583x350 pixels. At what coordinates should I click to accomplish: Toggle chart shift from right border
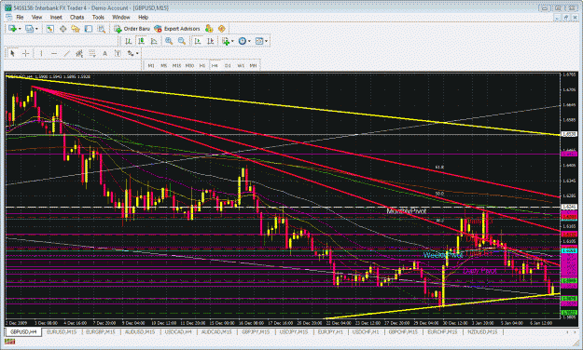[210, 41]
